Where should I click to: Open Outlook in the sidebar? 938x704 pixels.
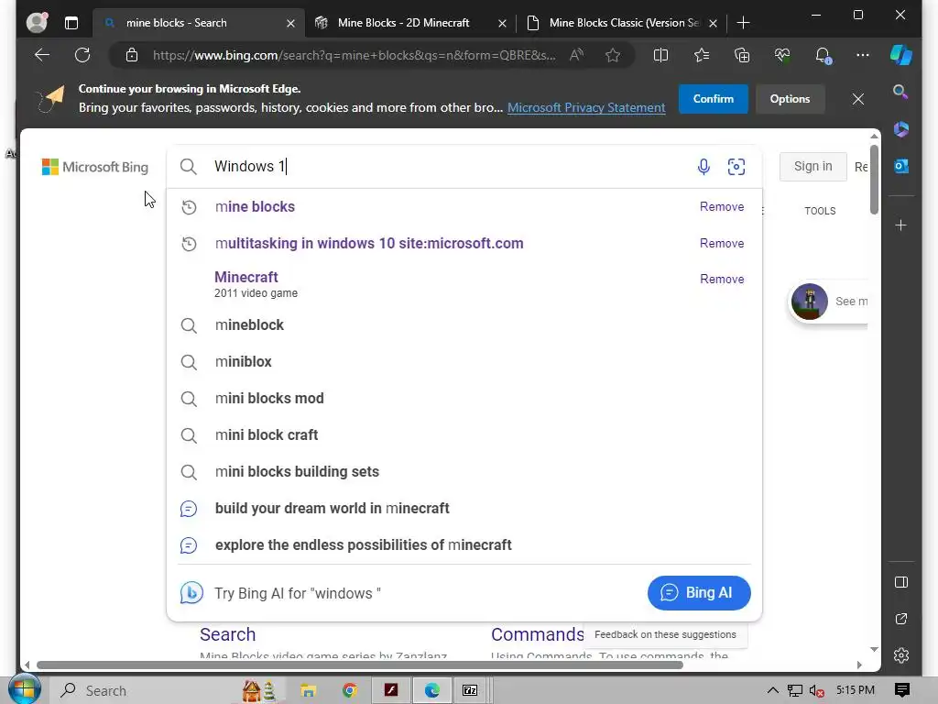click(x=901, y=166)
